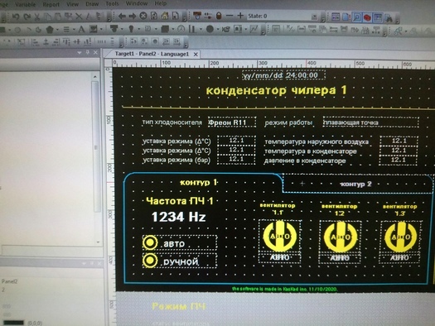The height and width of the screenshot is (326, 435).
Task: Select the ellipse drawing tool
Action: click(x=17, y=30)
